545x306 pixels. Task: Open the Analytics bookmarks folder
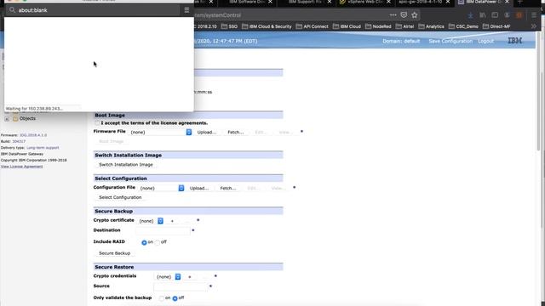432,26
